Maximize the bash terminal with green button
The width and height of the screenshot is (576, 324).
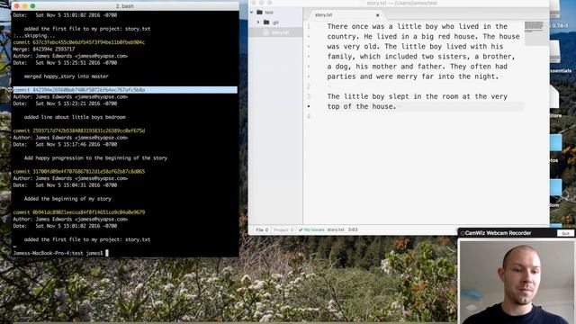pyautogui.click(x=32, y=6)
